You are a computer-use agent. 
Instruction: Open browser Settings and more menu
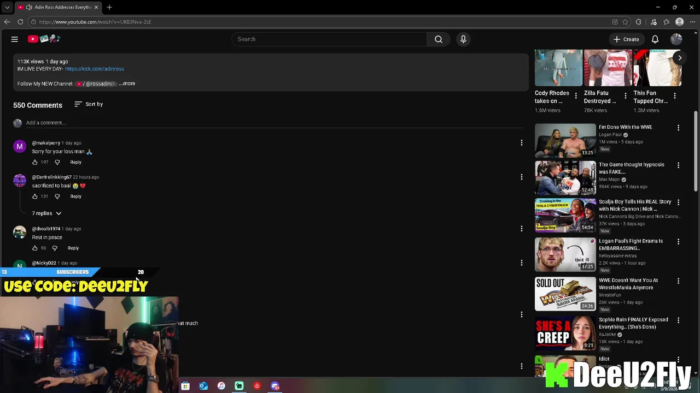[x=692, y=22]
